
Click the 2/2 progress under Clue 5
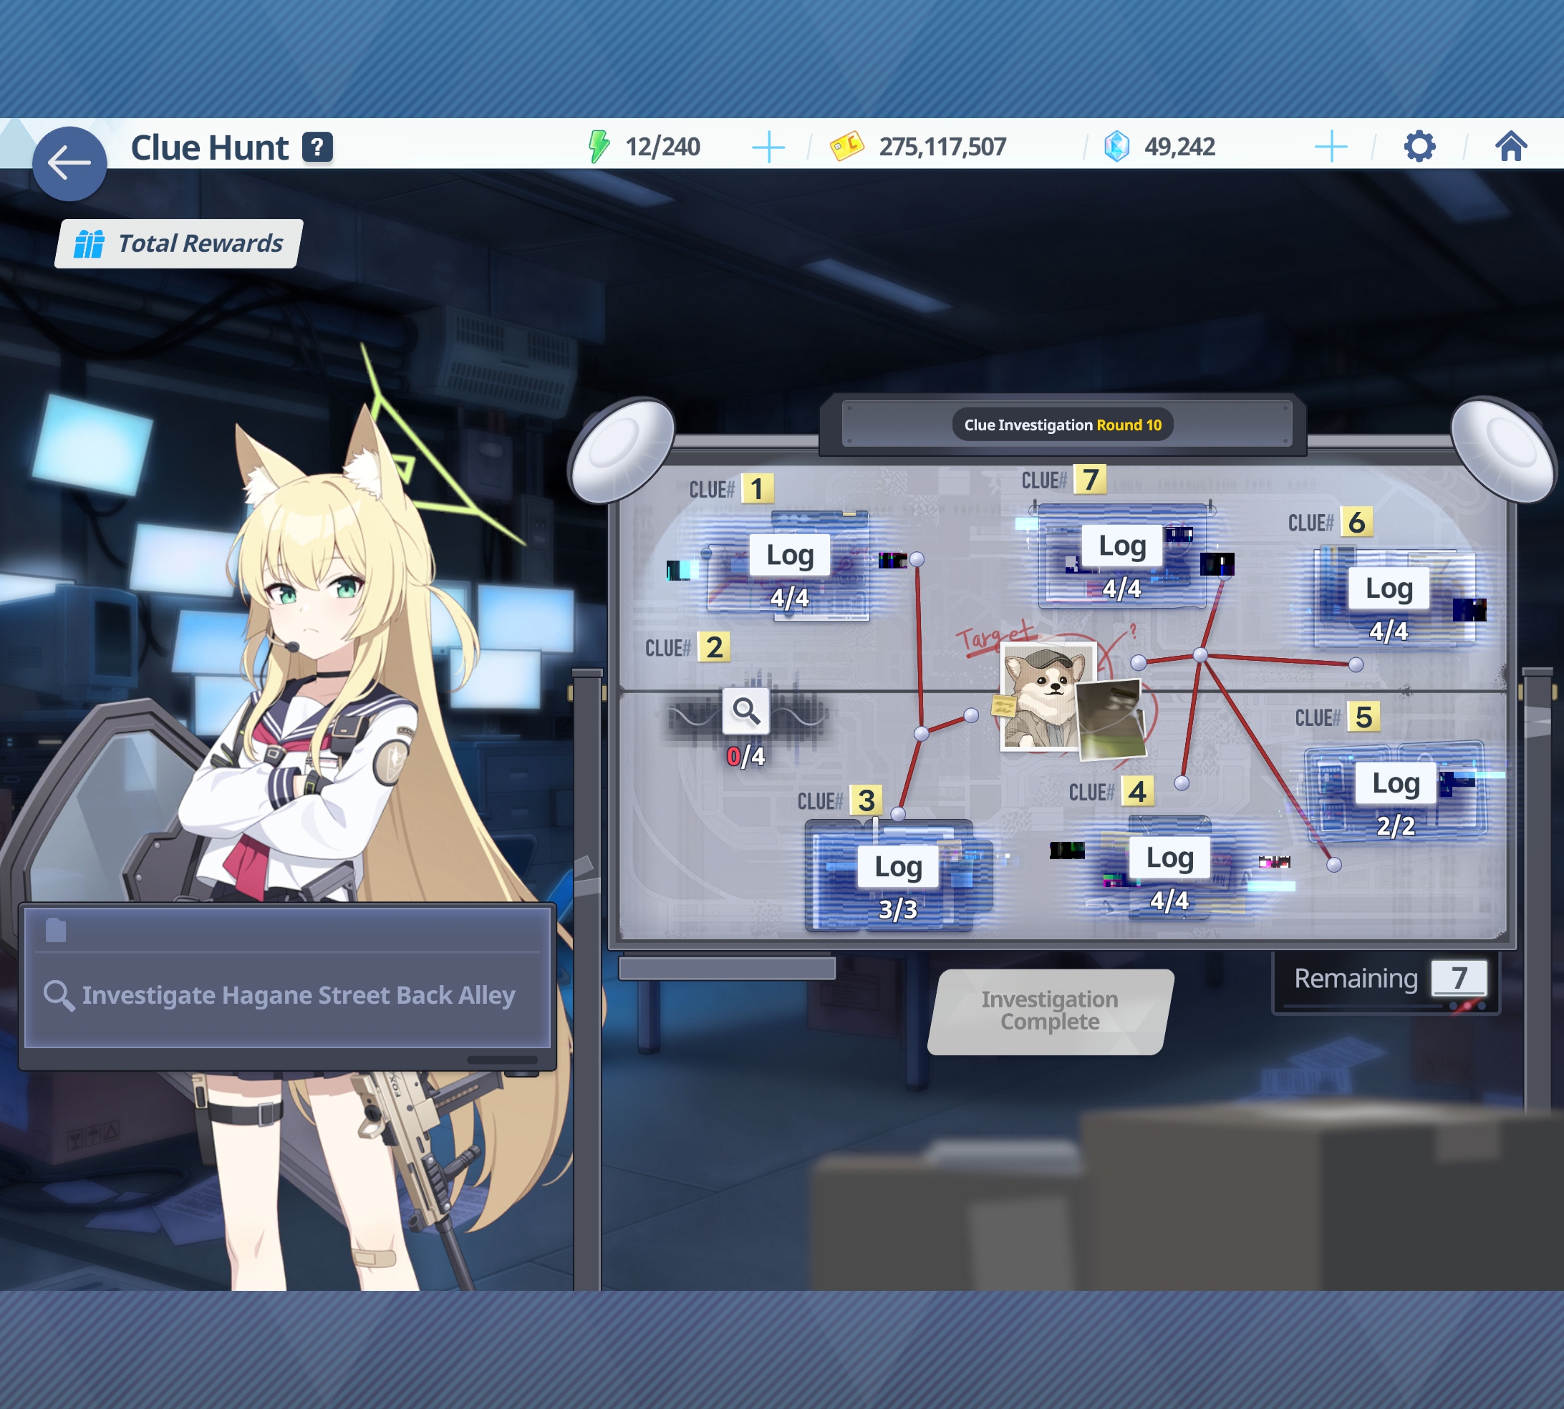click(x=1396, y=826)
